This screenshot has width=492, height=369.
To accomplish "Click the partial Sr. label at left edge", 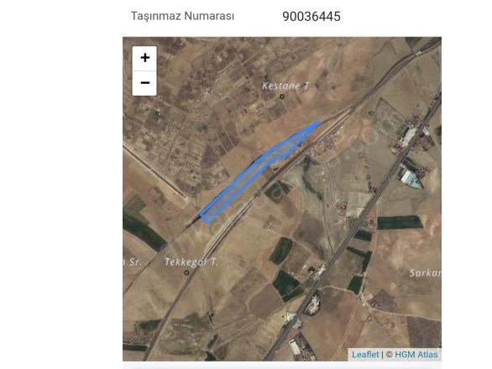I will coord(133,262).
